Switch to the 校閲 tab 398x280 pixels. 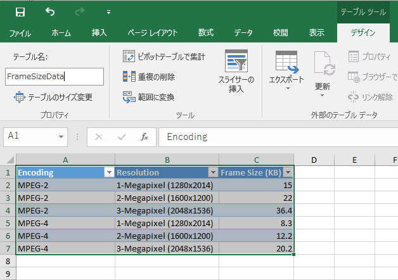click(281, 33)
